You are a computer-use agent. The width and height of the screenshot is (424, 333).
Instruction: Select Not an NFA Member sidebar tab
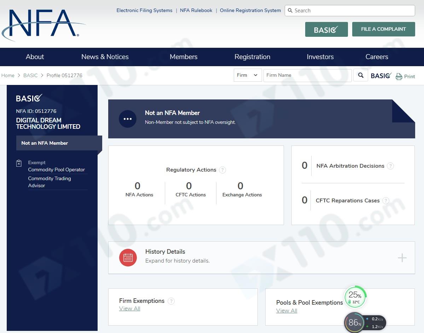coord(59,143)
